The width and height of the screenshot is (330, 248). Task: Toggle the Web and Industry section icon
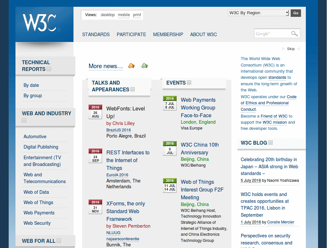pos(24,120)
